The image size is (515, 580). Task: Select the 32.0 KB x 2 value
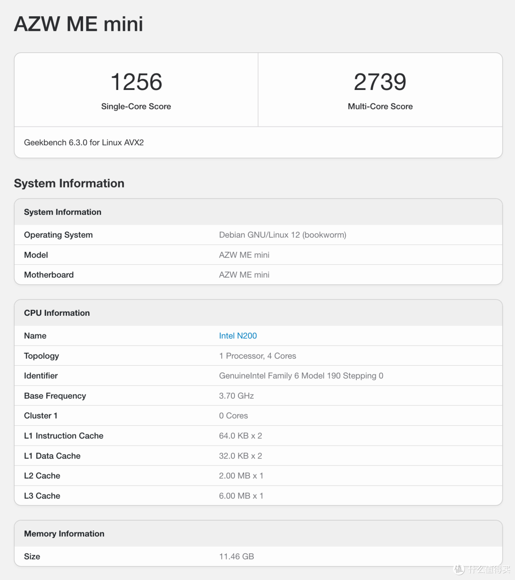click(x=240, y=456)
